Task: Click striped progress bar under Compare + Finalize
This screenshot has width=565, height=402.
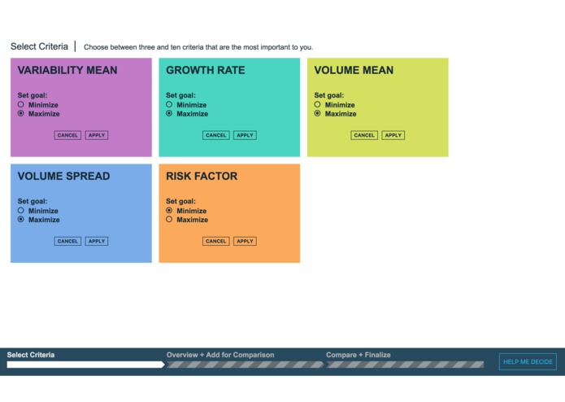Action: point(405,365)
